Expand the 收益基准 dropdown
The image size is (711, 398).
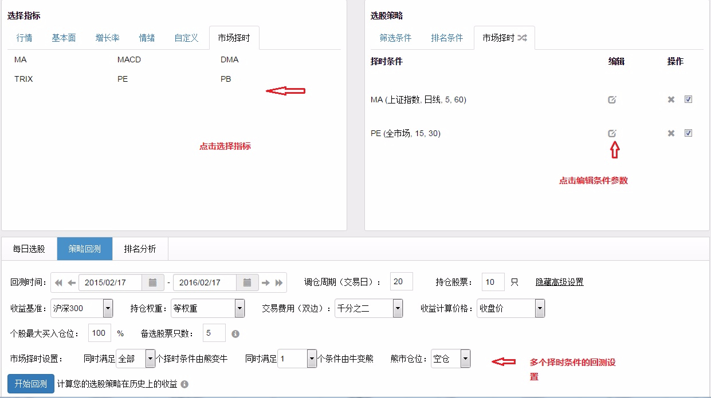[x=108, y=308]
